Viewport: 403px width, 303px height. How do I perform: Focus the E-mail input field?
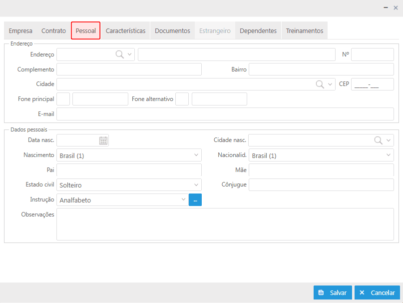click(225, 114)
